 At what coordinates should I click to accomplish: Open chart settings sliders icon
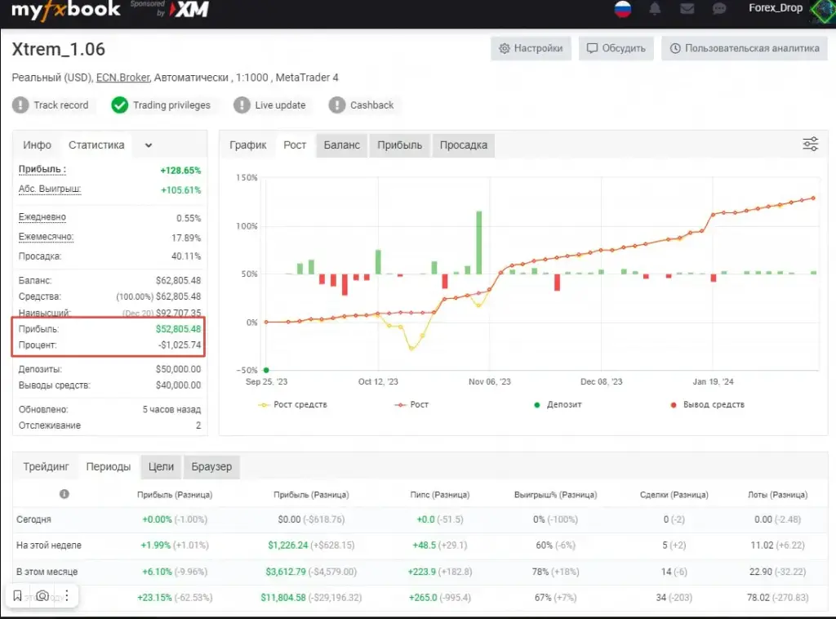(811, 144)
